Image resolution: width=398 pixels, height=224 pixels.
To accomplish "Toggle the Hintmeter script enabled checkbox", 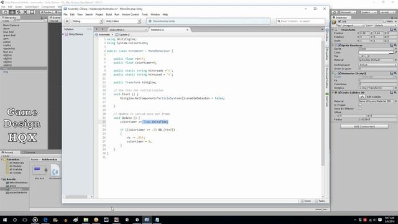I will [x=340, y=73].
